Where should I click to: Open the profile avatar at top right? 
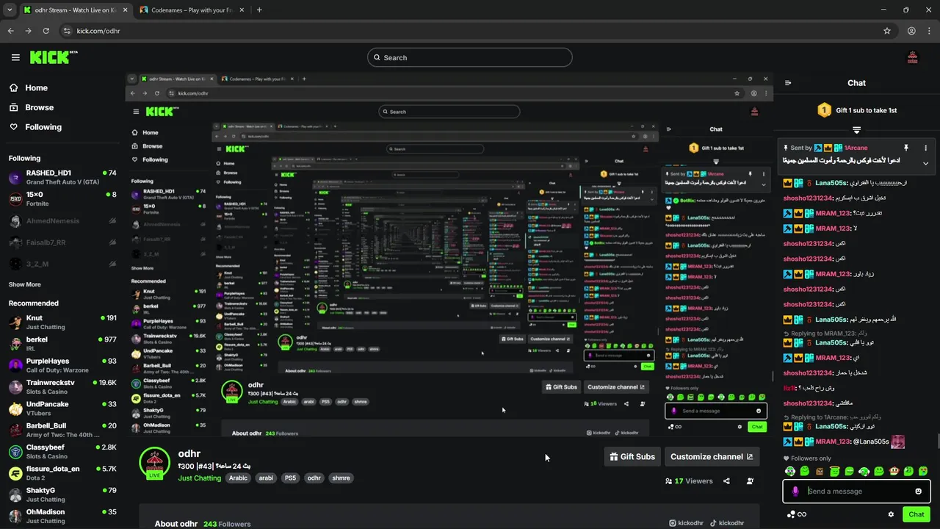(x=913, y=57)
